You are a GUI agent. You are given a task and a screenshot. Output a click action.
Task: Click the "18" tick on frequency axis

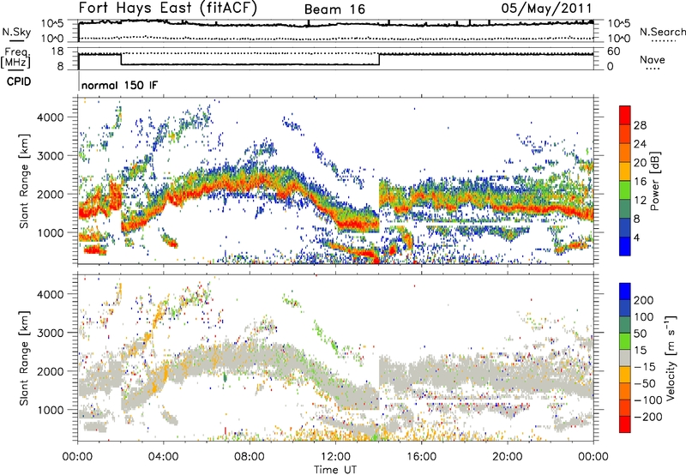[x=57, y=51]
